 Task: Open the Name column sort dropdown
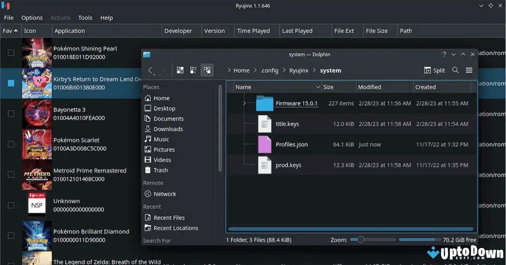(x=318, y=87)
